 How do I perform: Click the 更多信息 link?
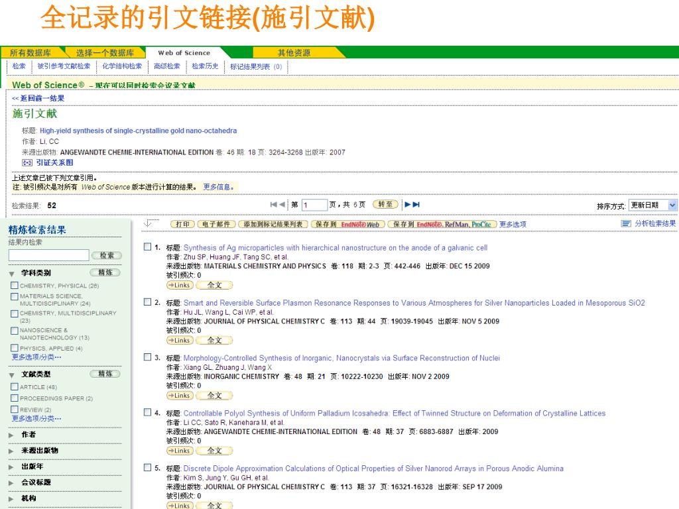219,187
